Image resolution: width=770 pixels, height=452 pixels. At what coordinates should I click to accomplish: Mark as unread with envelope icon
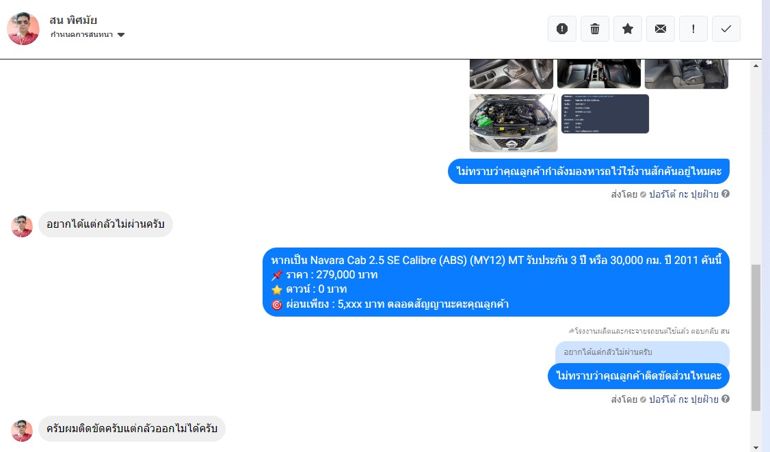661,29
